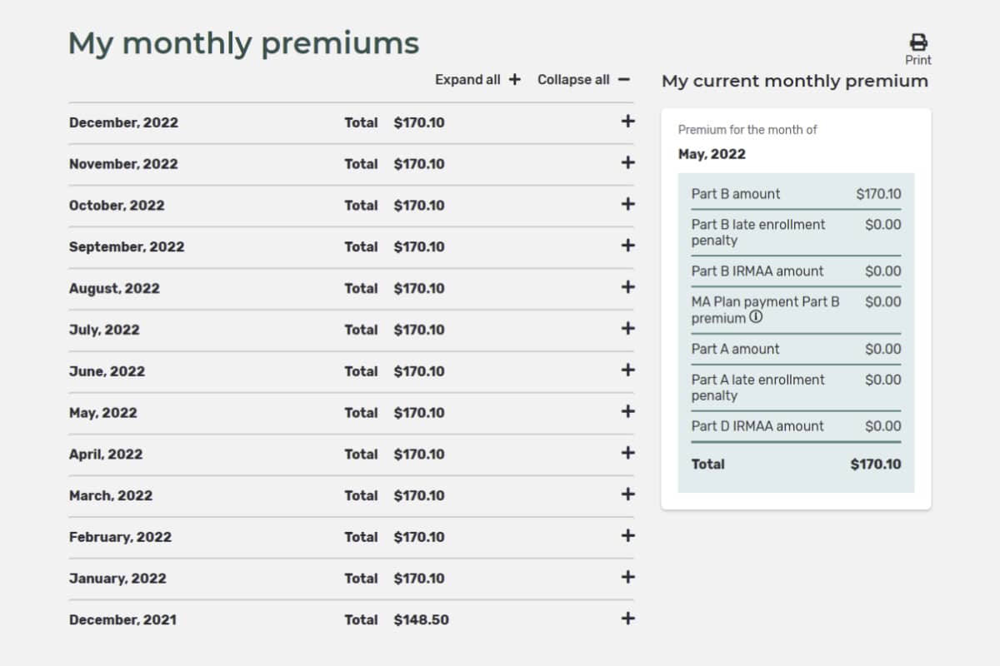Image resolution: width=1000 pixels, height=666 pixels.
Task: Expand the May, 2022 premium details
Action: coord(627,411)
